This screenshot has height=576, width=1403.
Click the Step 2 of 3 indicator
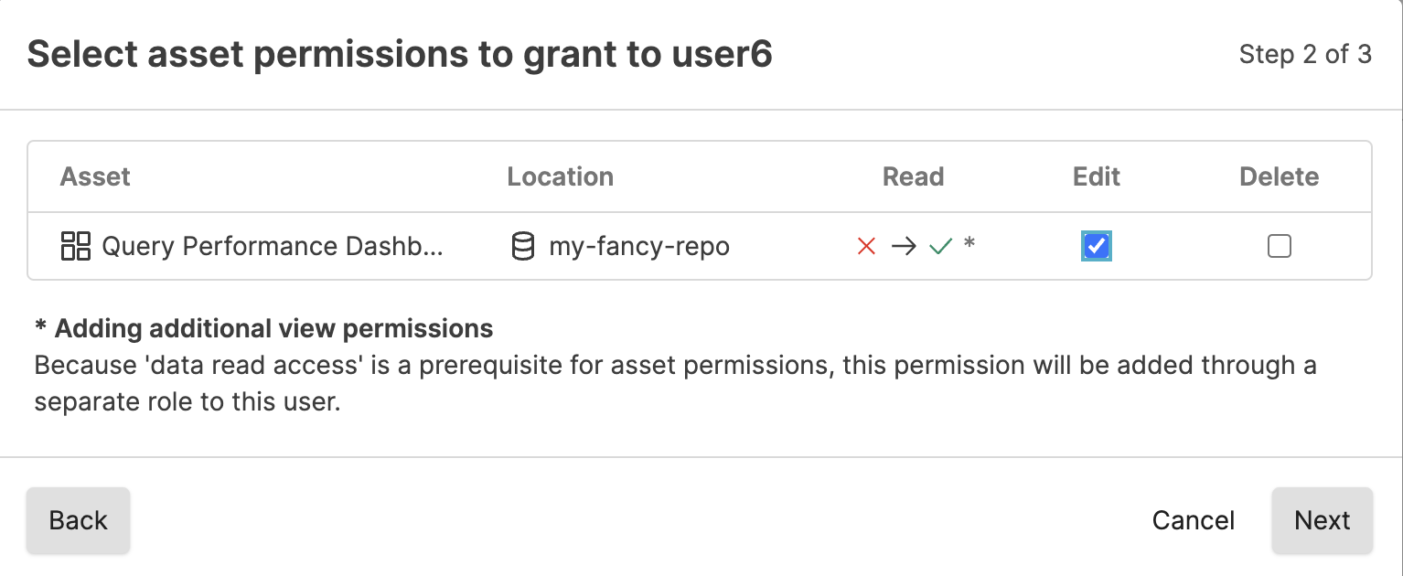tap(1306, 54)
